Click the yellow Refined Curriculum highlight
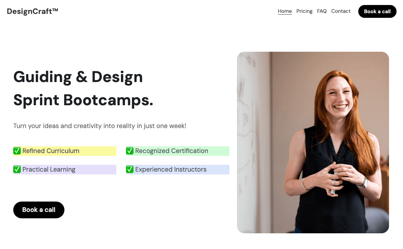This screenshot has width=403, height=249. (x=64, y=151)
